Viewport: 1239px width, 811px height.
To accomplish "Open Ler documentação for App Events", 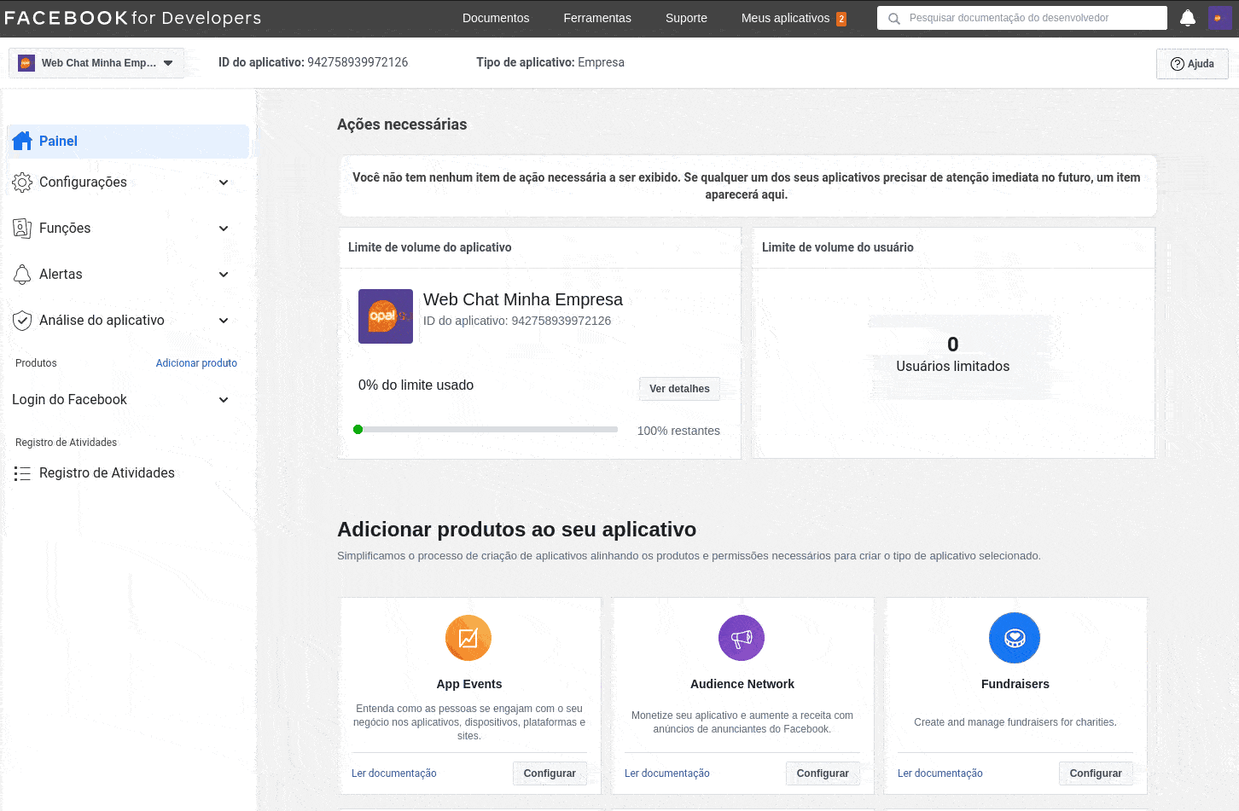I will 394,773.
